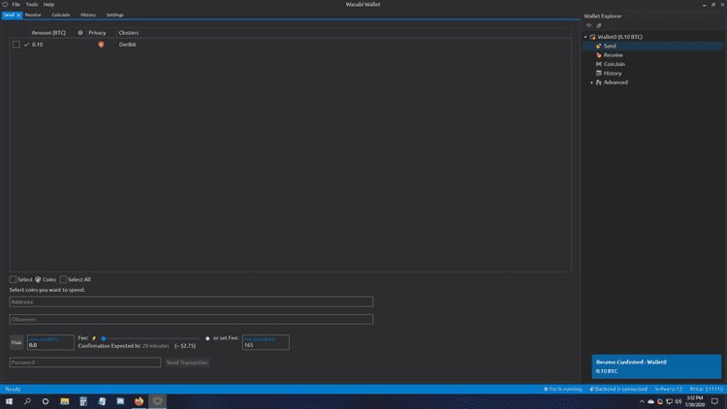This screenshot has height=409, width=727.
Task: Click the Receive Confirmed notification
Action: pos(656,366)
